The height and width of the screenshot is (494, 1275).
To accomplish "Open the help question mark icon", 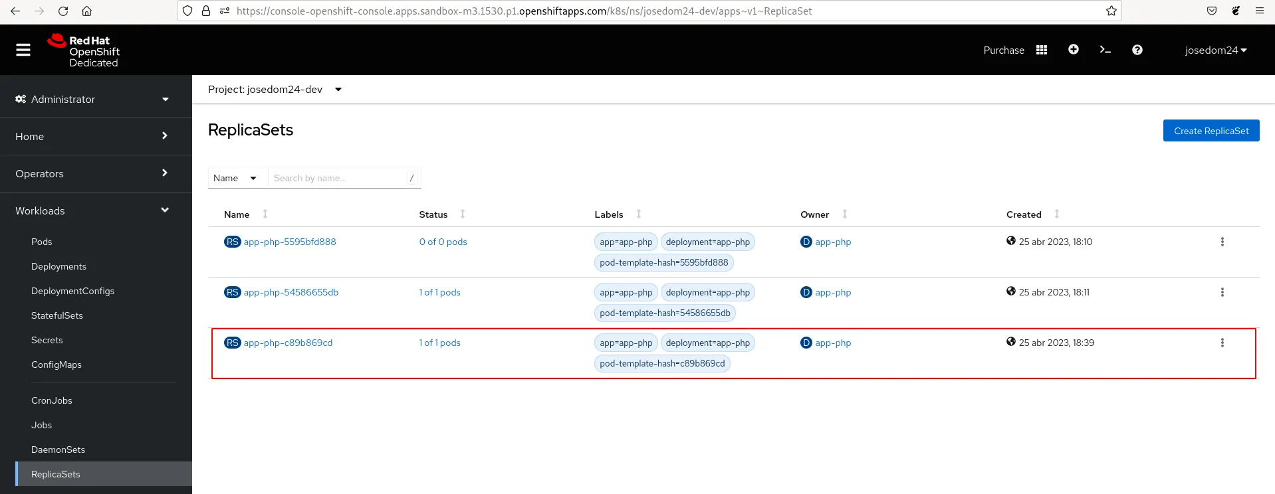I will tap(1137, 50).
